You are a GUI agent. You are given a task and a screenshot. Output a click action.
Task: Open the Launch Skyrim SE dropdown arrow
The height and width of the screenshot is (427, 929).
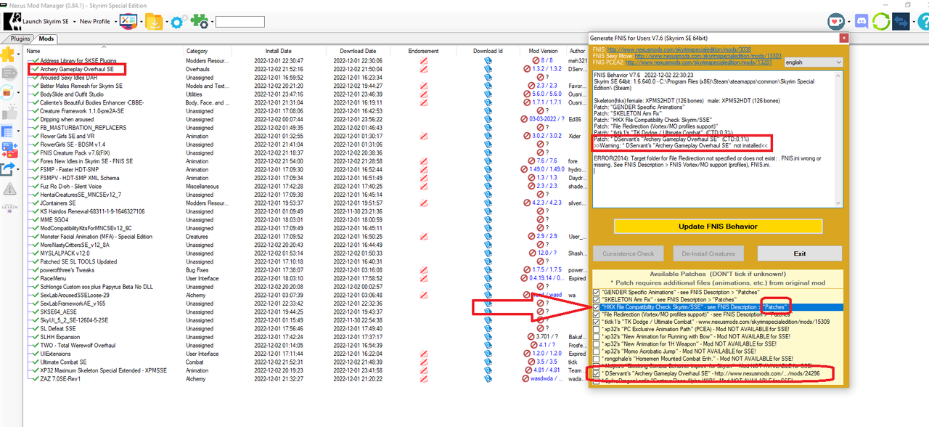click(75, 22)
